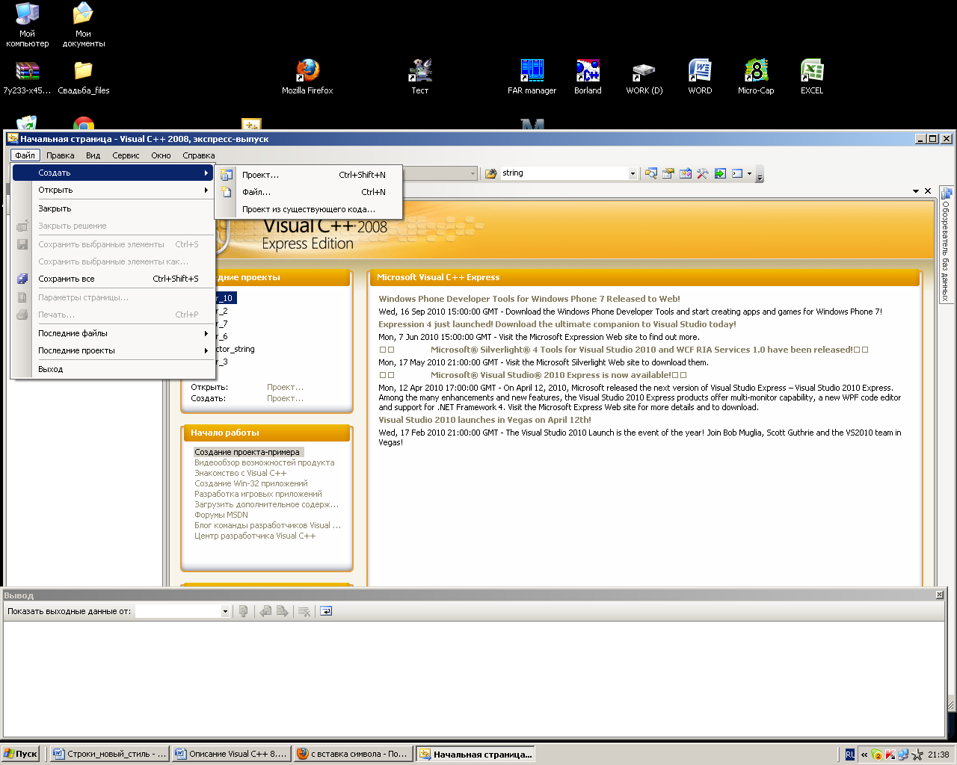This screenshot has width=957, height=765.
Task: Select Закрыть in the File menu
Action: click(x=113, y=208)
